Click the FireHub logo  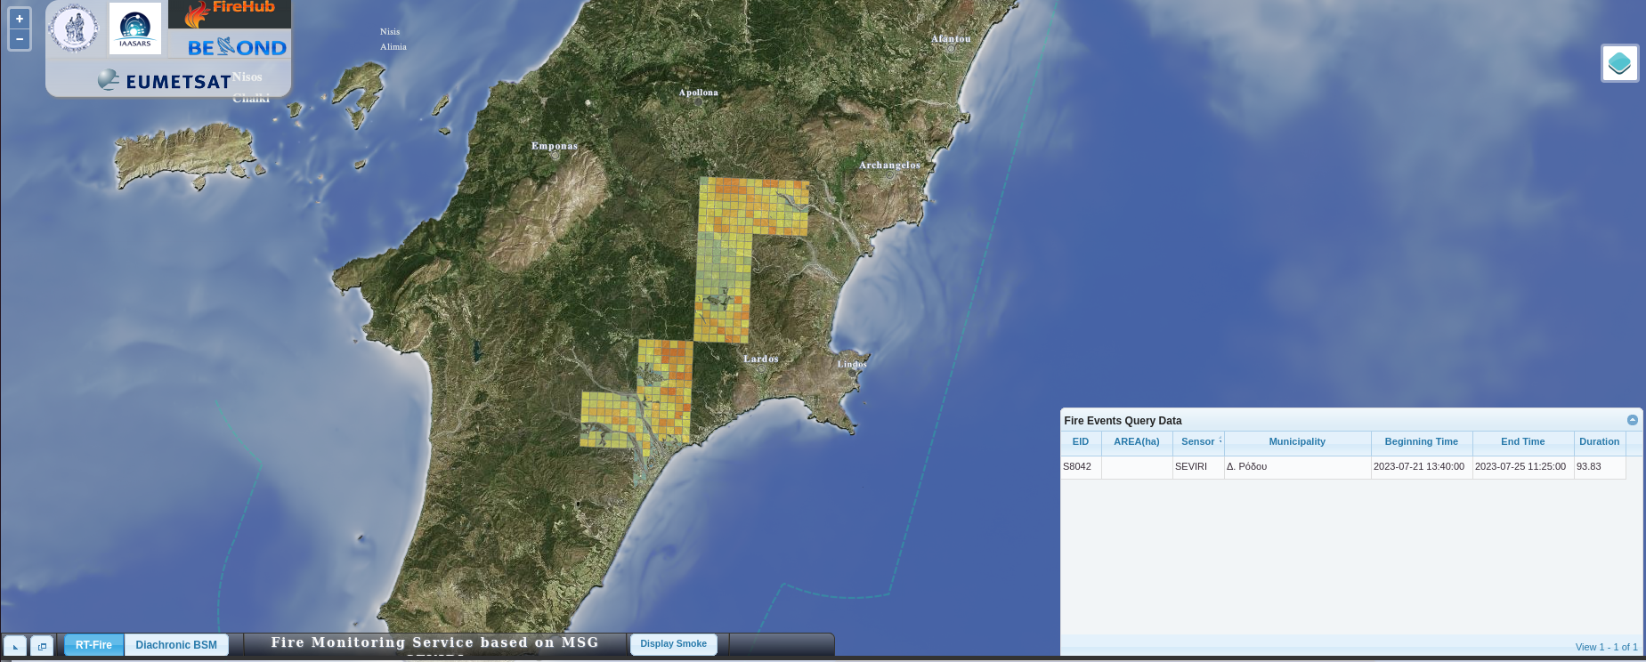(230, 13)
